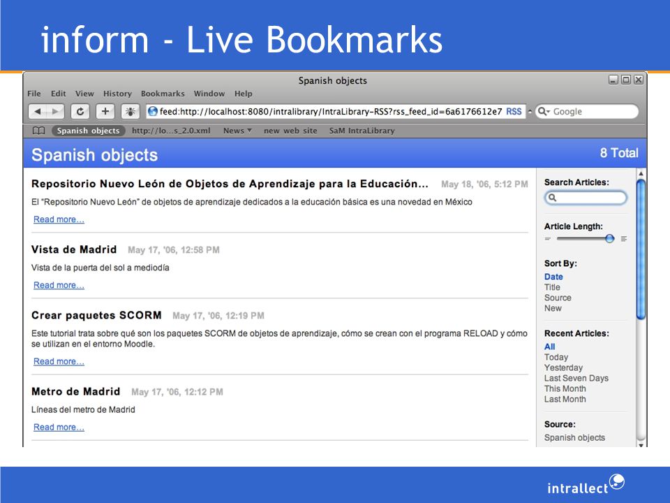Open the Metro de Madrid article title
The image size is (670, 503).
click(x=75, y=391)
